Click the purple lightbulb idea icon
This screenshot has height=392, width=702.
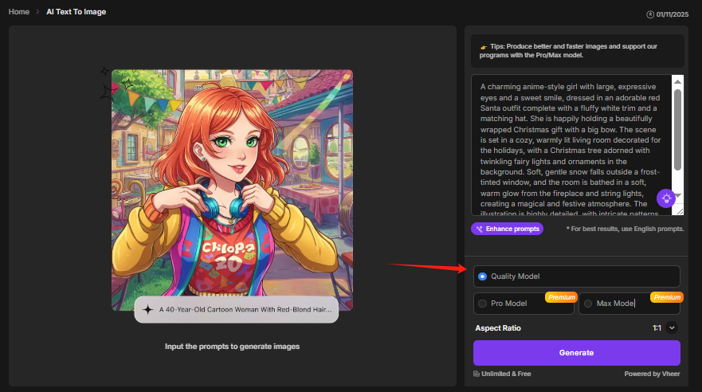tap(666, 198)
